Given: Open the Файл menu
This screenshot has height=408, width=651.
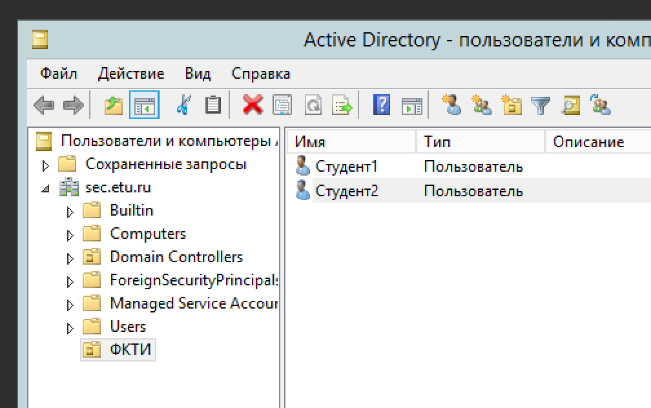Looking at the screenshot, I should (59, 74).
